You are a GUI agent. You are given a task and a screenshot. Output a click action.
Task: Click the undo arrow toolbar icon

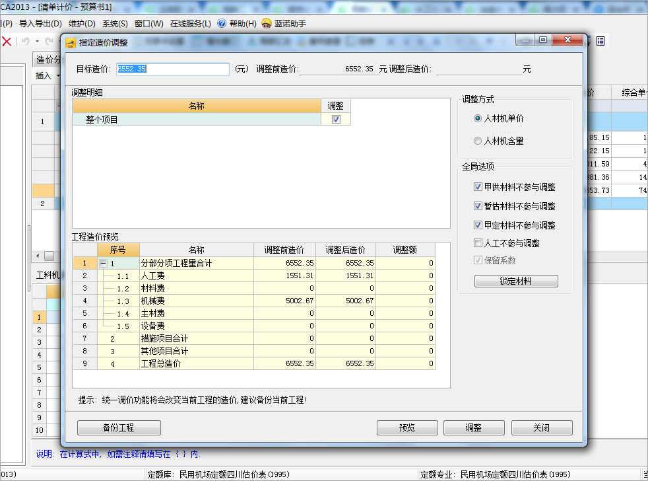tap(25, 42)
